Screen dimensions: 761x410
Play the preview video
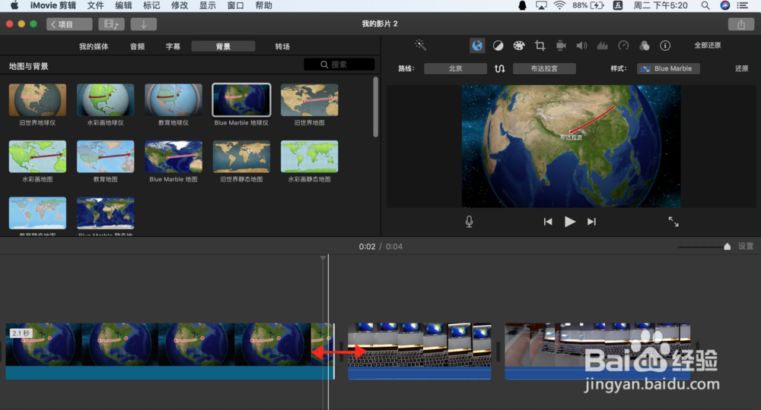[x=570, y=222]
